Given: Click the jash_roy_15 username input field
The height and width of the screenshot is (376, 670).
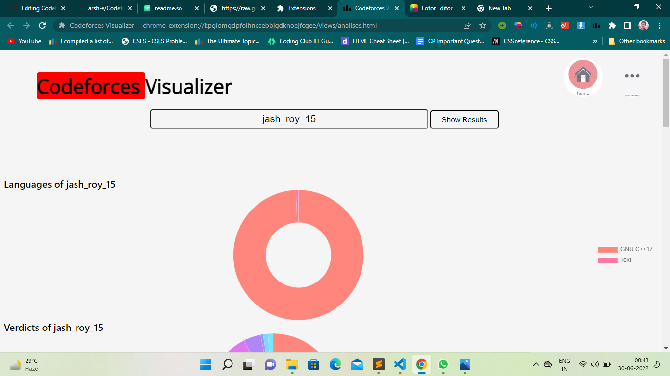Looking at the screenshot, I should coord(289,118).
